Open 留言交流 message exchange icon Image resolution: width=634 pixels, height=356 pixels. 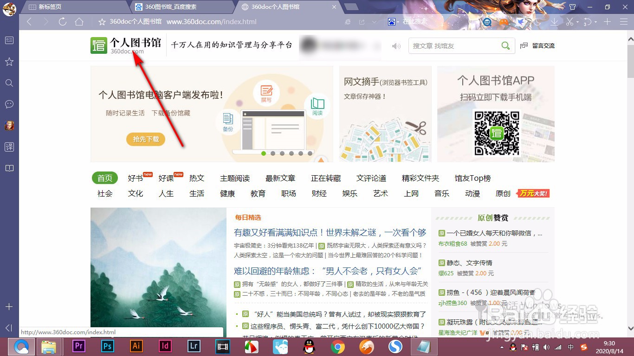coord(525,45)
